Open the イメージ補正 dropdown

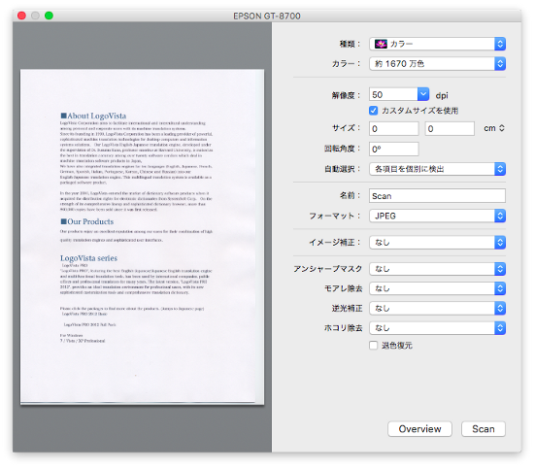(x=437, y=242)
